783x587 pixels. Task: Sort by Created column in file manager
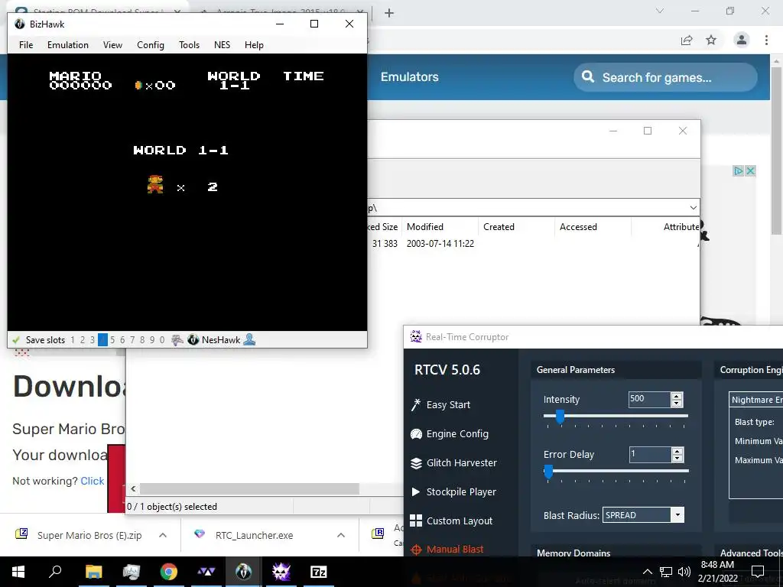(516, 226)
